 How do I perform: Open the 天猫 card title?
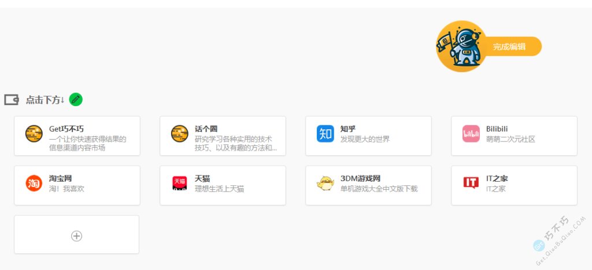(x=202, y=178)
